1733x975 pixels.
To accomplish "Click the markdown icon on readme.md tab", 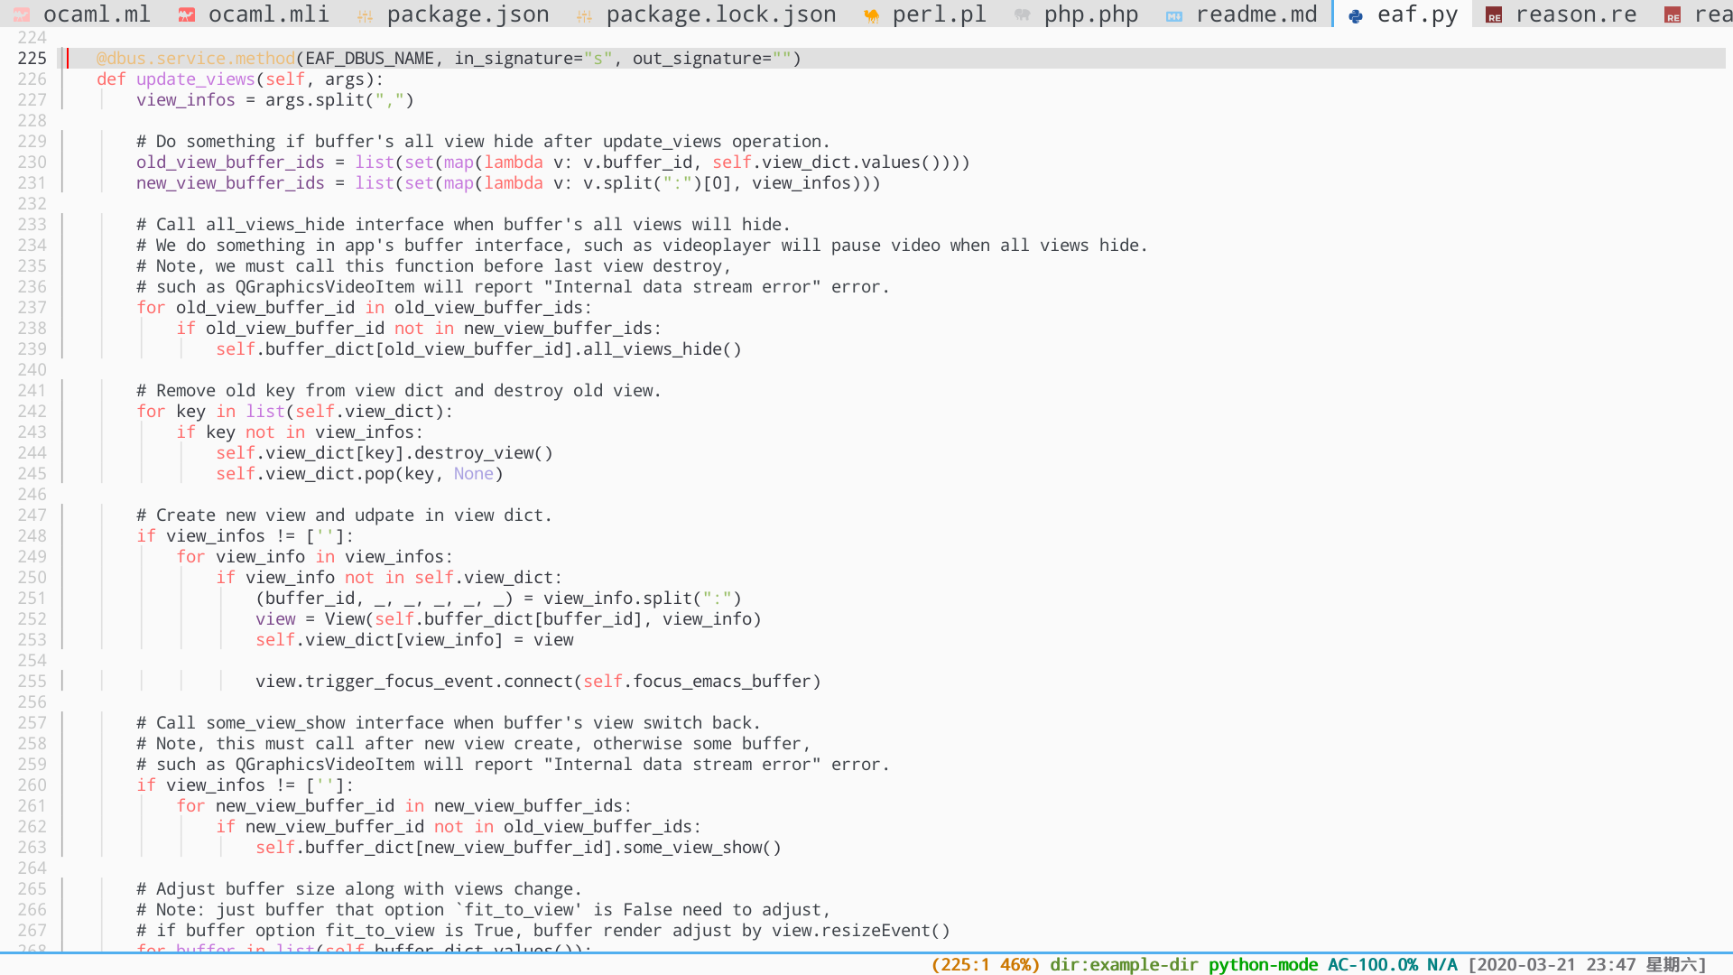I will point(1174,16).
